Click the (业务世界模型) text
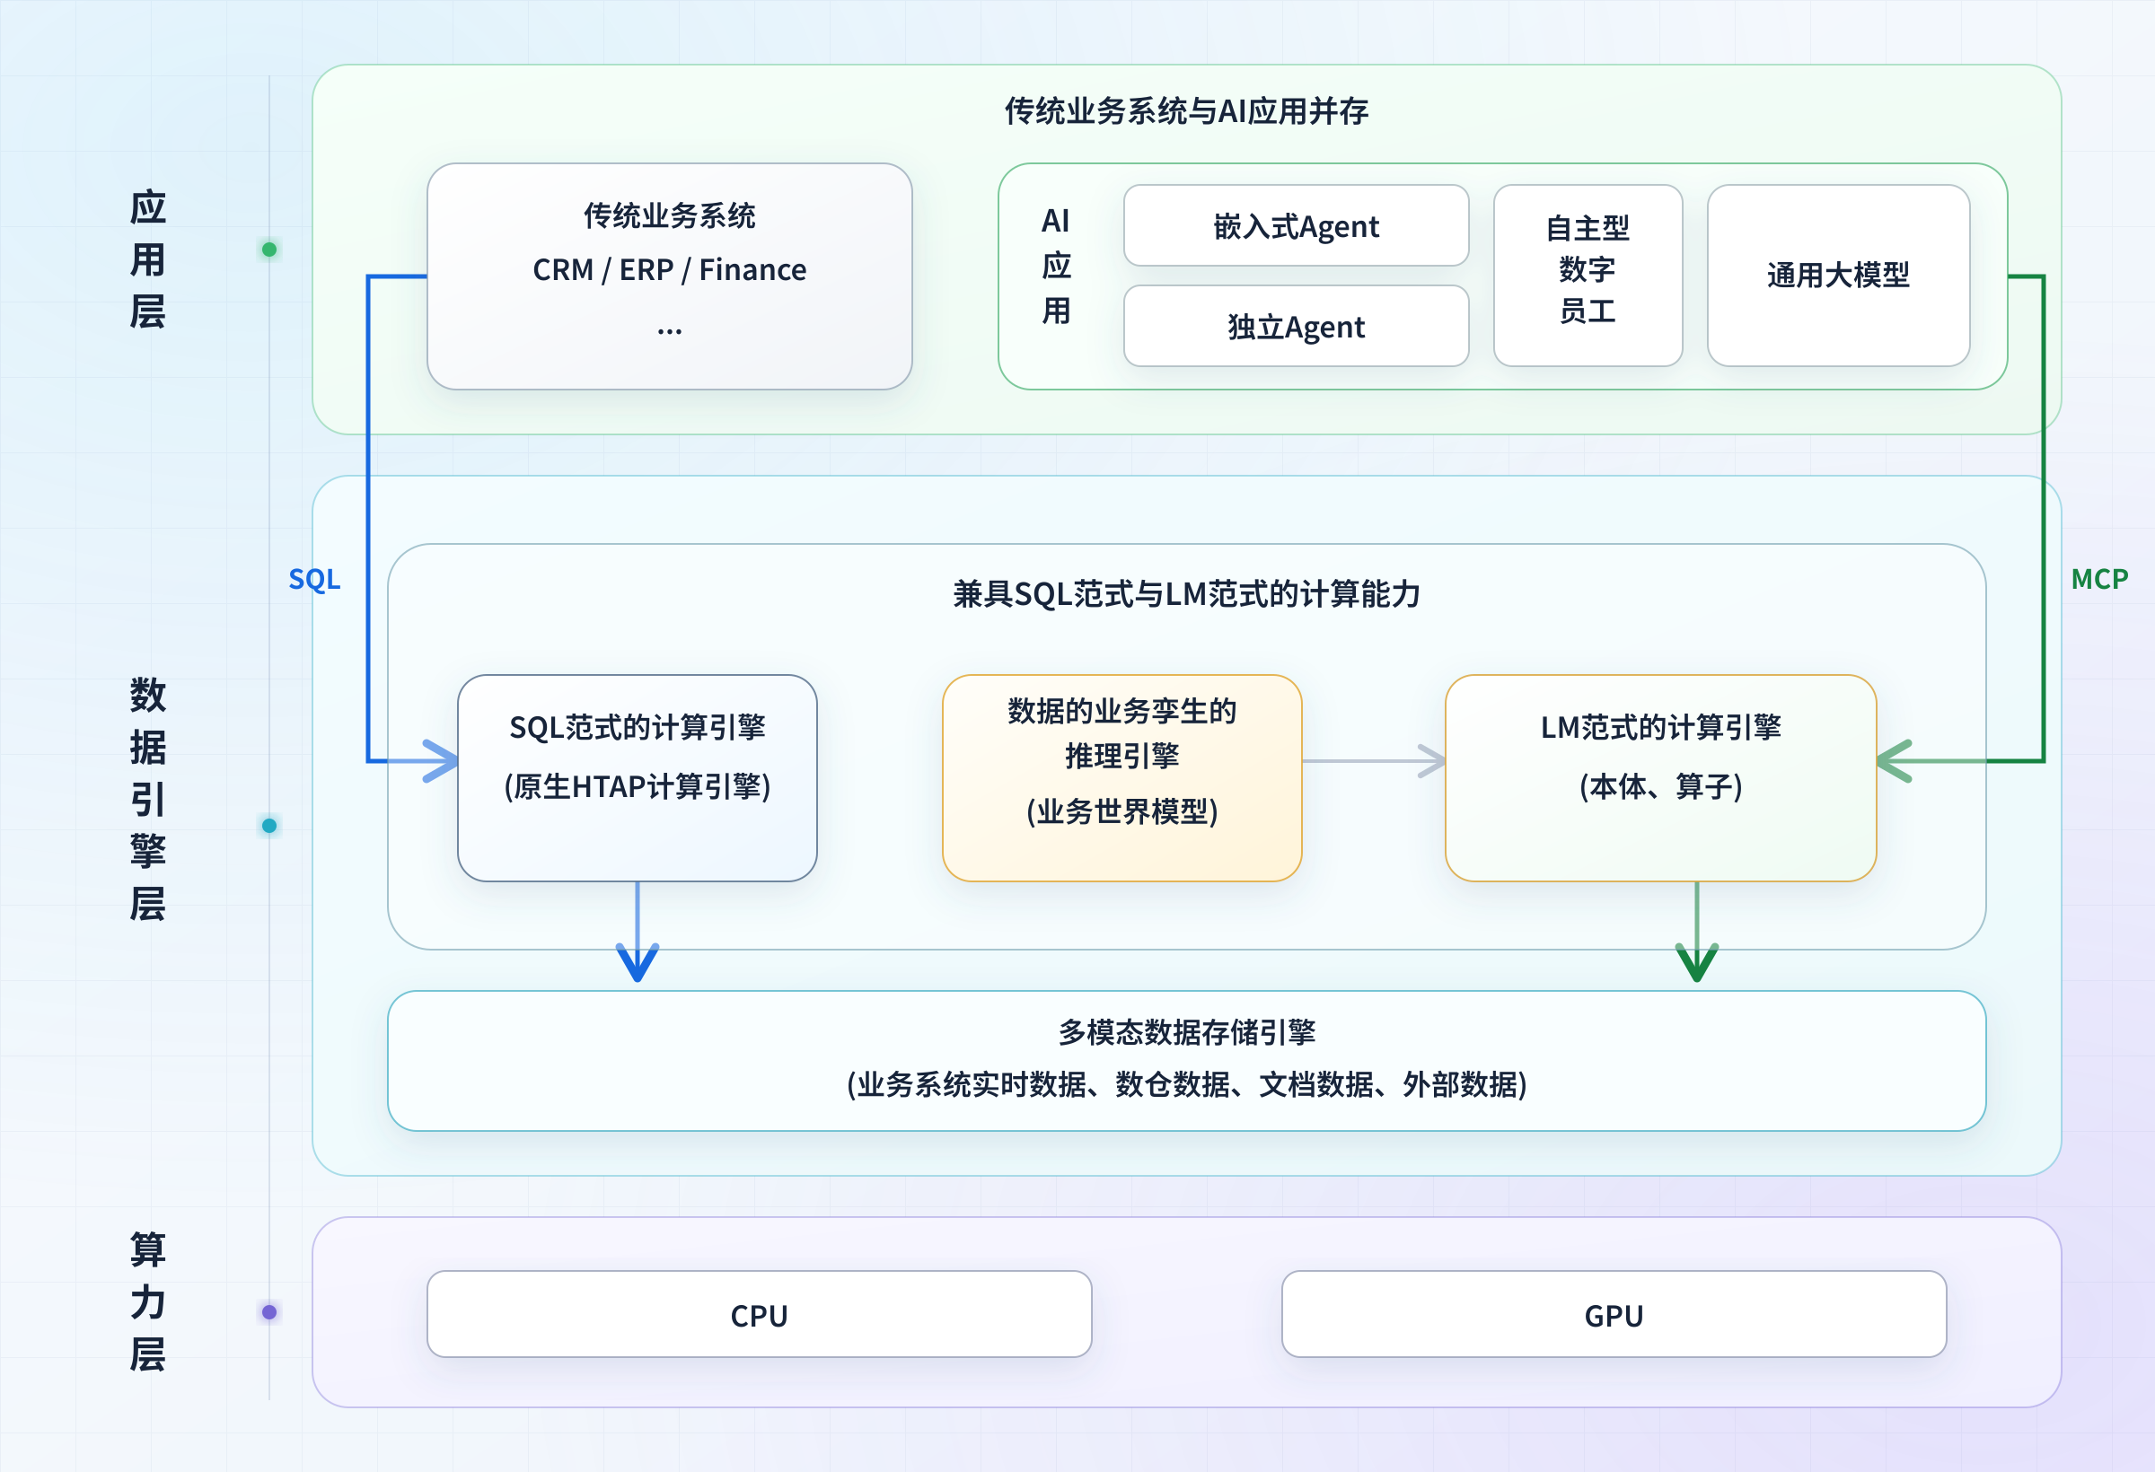2155x1472 pixels. (x=1122, y=812)
